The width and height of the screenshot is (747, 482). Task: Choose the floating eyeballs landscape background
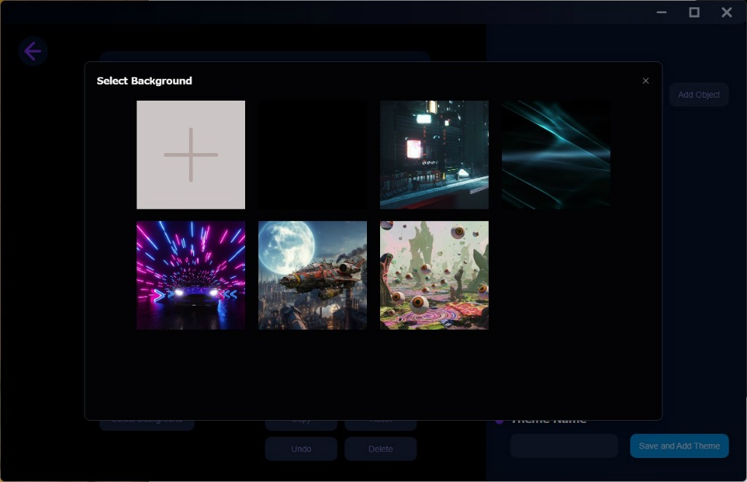coord(434,275)
